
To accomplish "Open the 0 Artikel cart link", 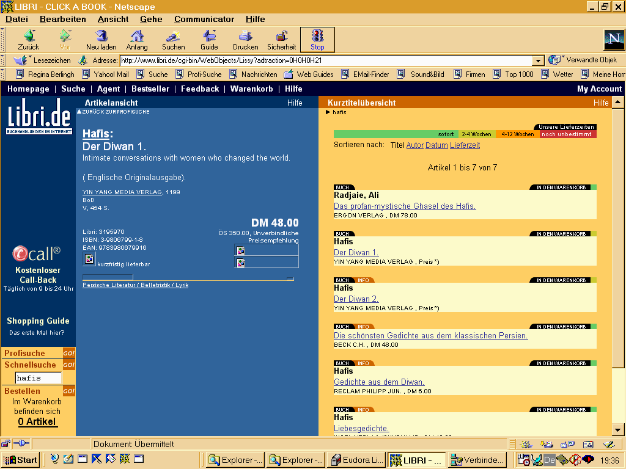I will [x=38, y=421].
